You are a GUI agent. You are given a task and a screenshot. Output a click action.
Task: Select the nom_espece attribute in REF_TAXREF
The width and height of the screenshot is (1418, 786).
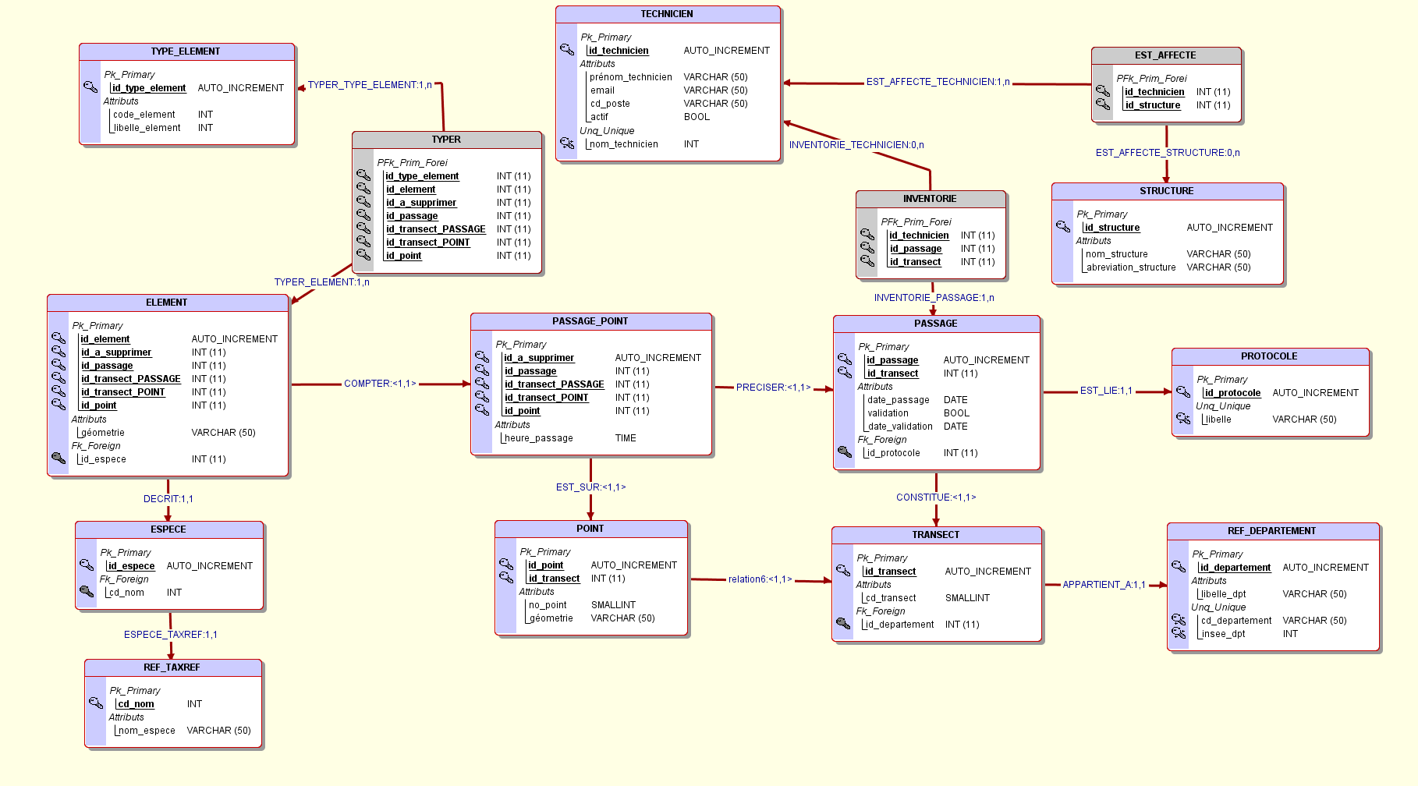pos(147,731)
